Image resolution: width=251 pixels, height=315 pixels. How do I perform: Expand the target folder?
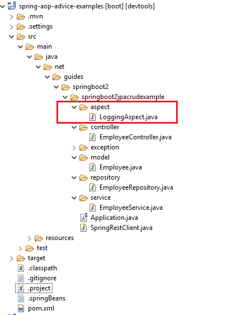pos(11,258)
